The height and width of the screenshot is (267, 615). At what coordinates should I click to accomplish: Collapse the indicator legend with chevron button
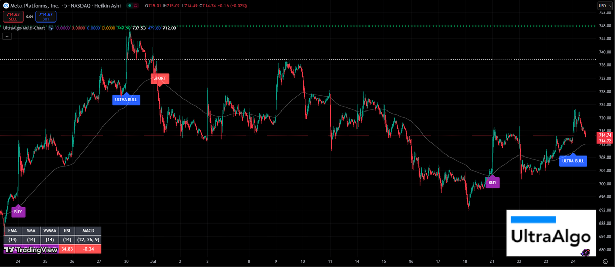click(x=7, y=36)
